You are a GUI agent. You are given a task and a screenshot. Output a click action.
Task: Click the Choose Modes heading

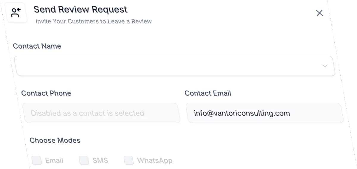(x=55, y=140)
